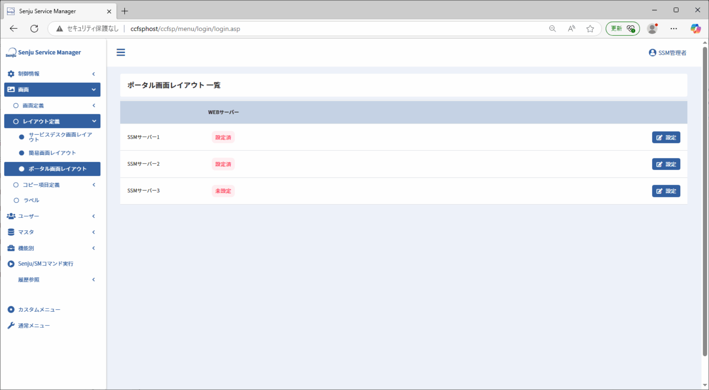Toggle the hamburger sidebar menu icon
709x390 pixels.
tap(121, 52)
